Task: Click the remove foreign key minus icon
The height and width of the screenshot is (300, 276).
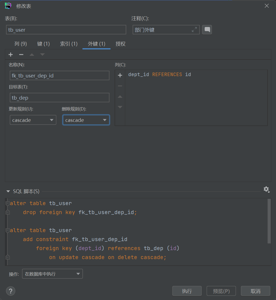Action: click(21, 55)
